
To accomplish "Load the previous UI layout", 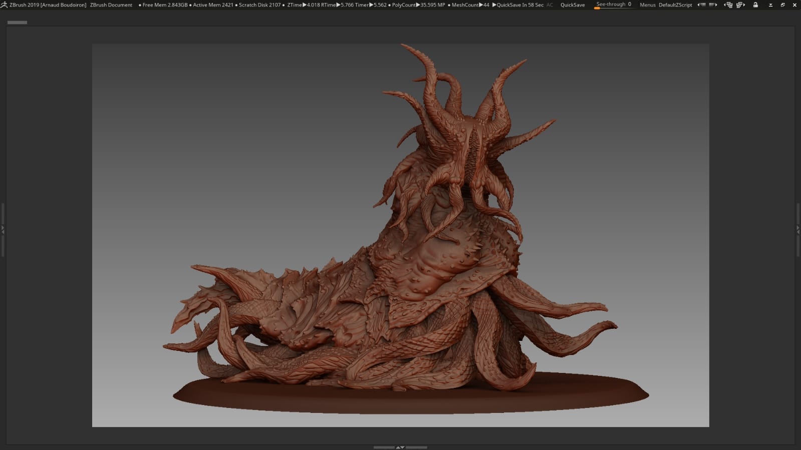I will pyautogui.click(x=728, y=5).
